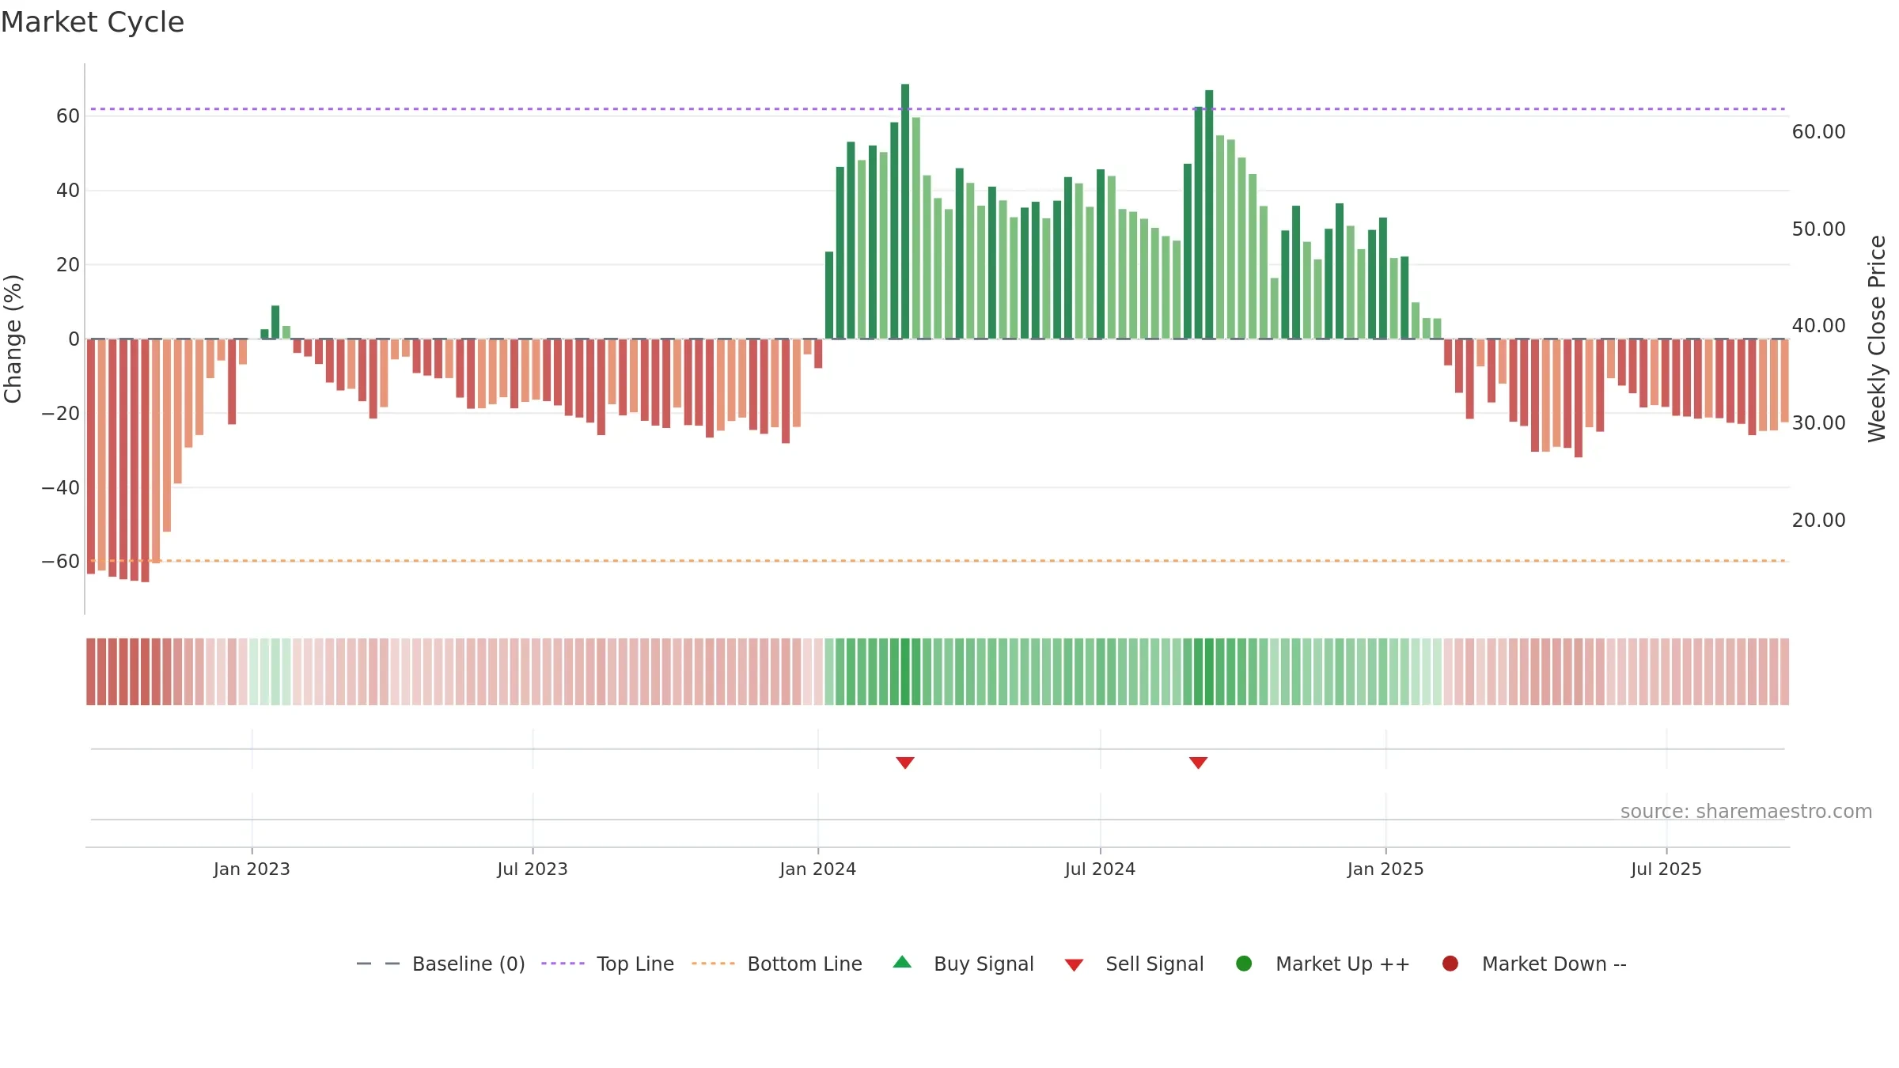This screenshot has width=1899, height=1068.
Task: Click the Top Line purple dotted legend marker
Action: pyautogui.click(x=563, y=964)
